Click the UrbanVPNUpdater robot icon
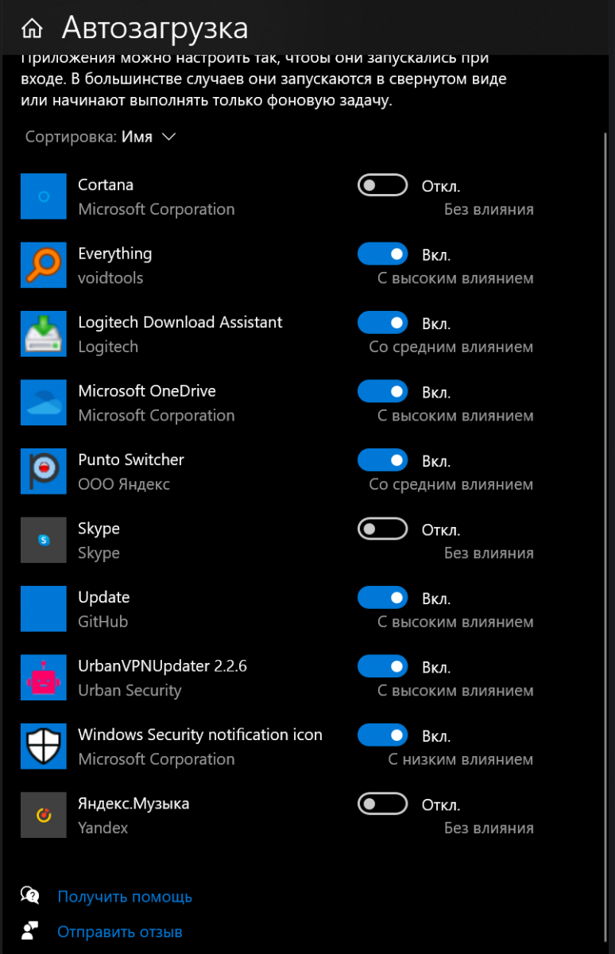This screenshot has height=954, width=615. (44, 677)
